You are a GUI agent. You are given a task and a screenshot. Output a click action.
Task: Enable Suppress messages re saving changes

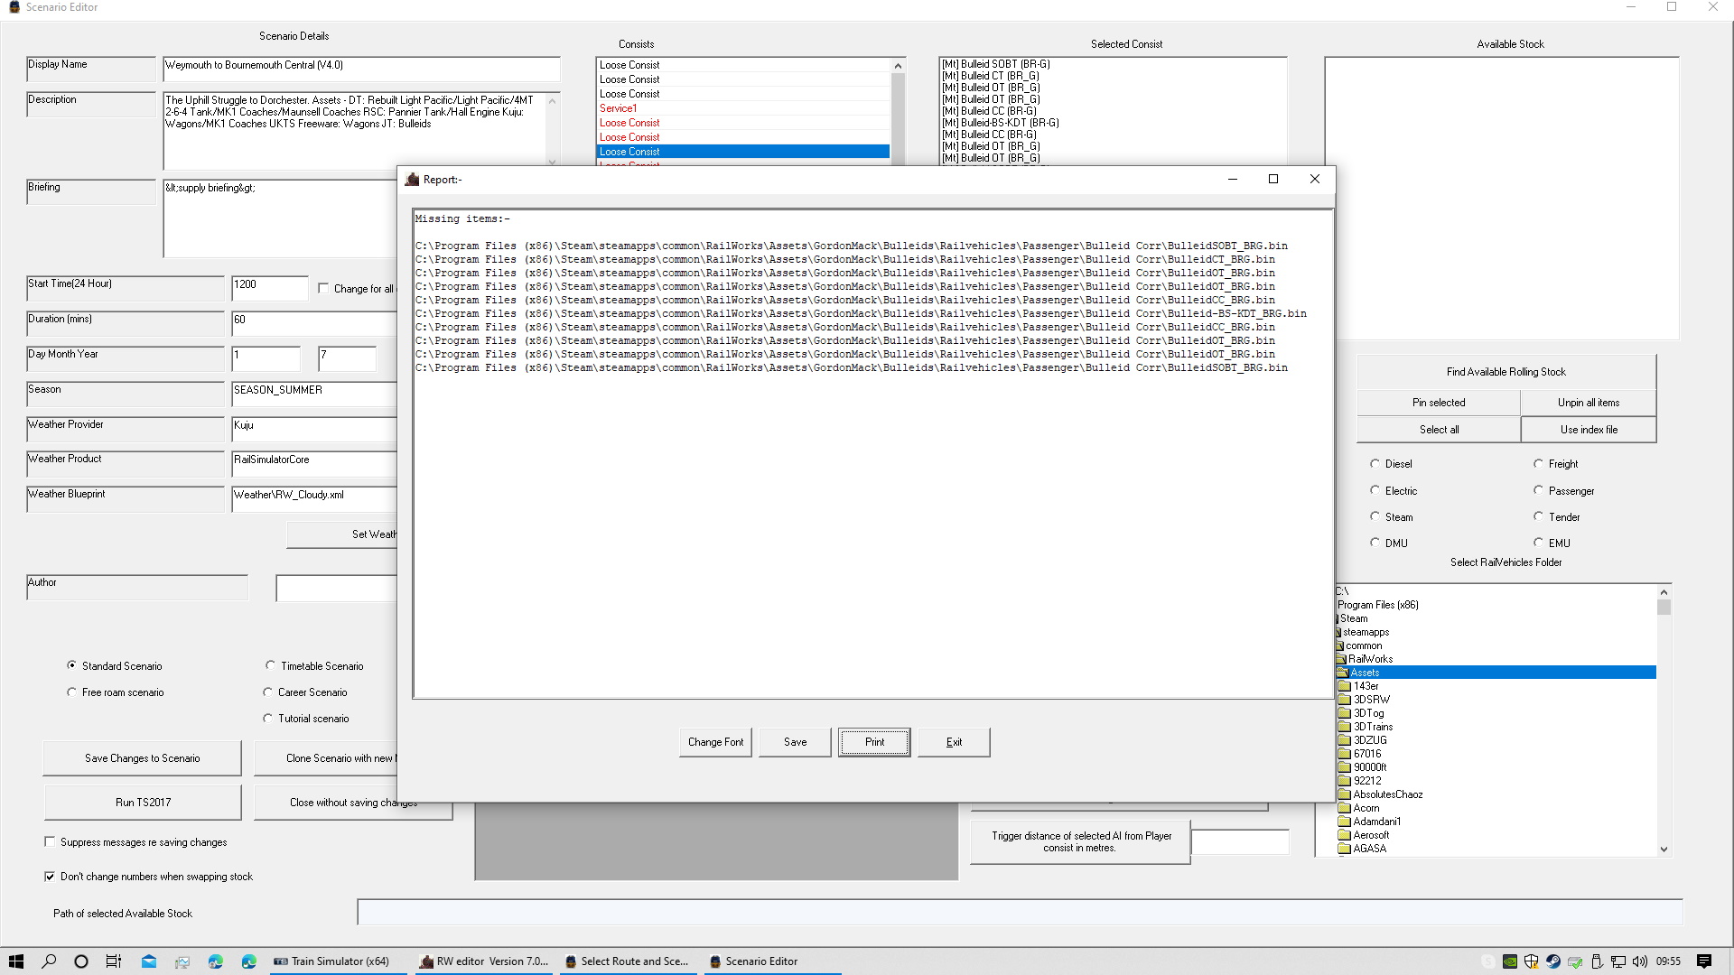pos(50,842)
